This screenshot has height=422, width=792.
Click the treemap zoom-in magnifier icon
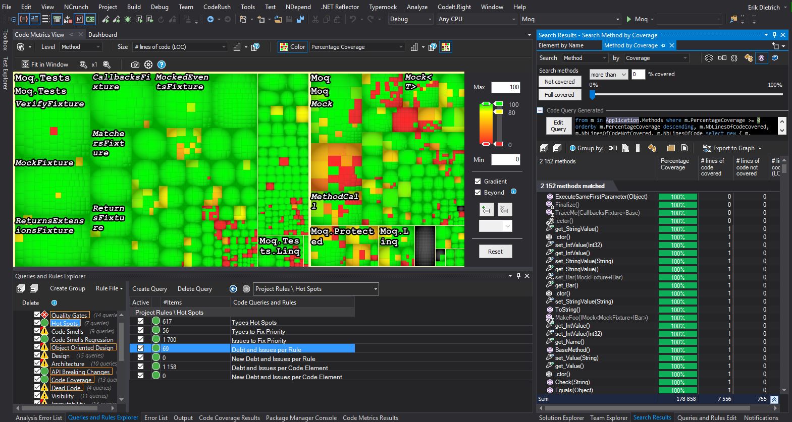pos(84,65)
